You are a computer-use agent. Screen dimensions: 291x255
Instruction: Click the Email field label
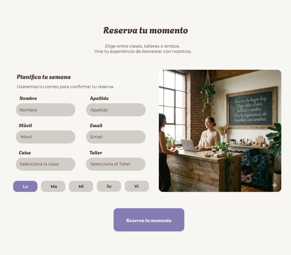(96, 126)
